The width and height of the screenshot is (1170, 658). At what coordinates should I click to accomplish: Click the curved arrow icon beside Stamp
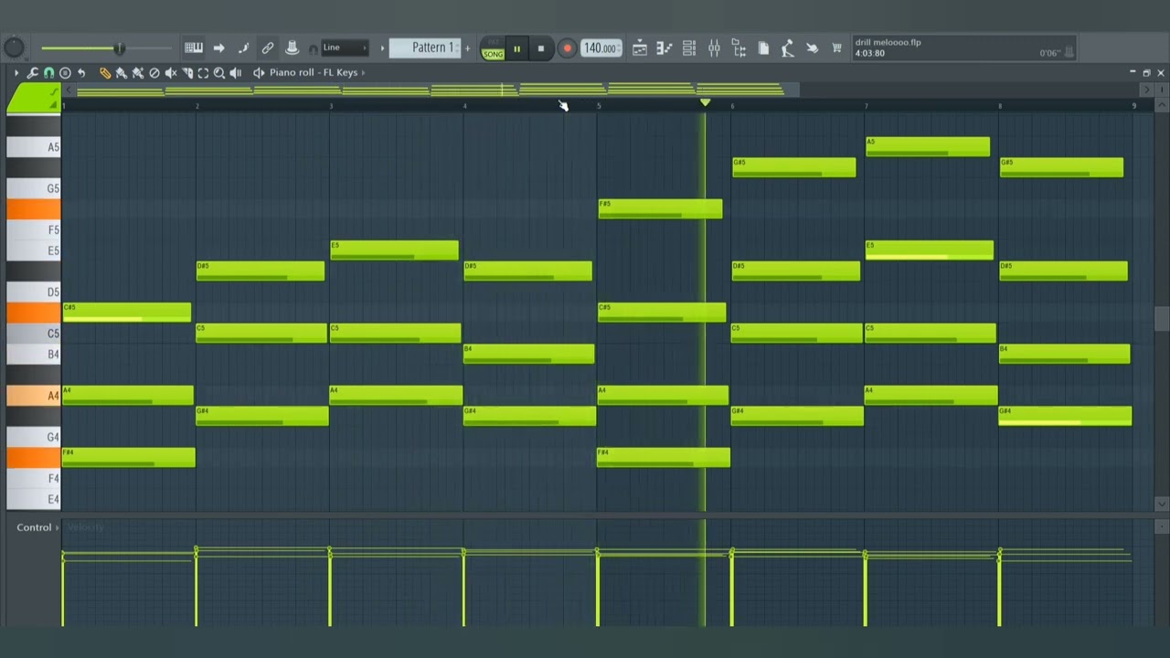(x=81, y=72)
